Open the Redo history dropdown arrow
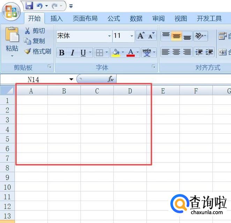 (x=61, y=6)
